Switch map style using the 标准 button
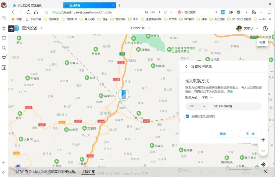Image resolution: width=275 pixels, height=177 pixels. point(262,42)
